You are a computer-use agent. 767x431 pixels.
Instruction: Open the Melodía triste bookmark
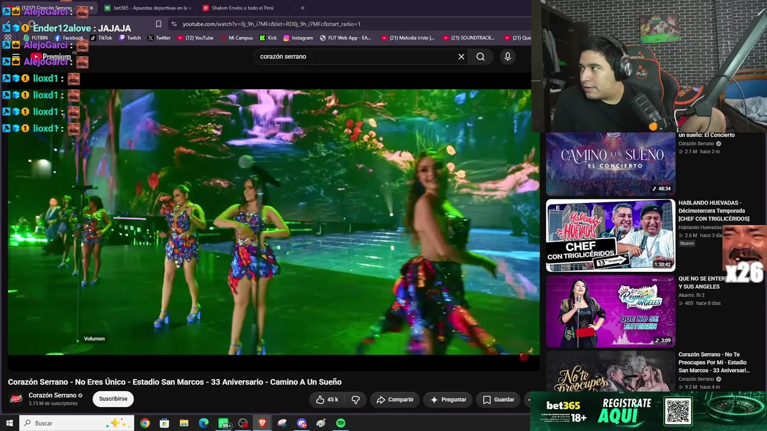[x=408, y=38]
